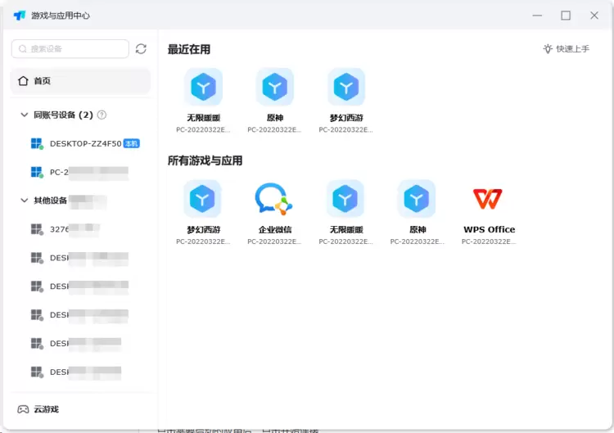Open WPS Office application icon

tap(489, 199)
